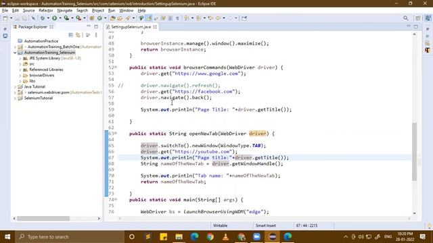Open dropdown arrow next to Run button
Screen dimensions: 433x243
60,18
